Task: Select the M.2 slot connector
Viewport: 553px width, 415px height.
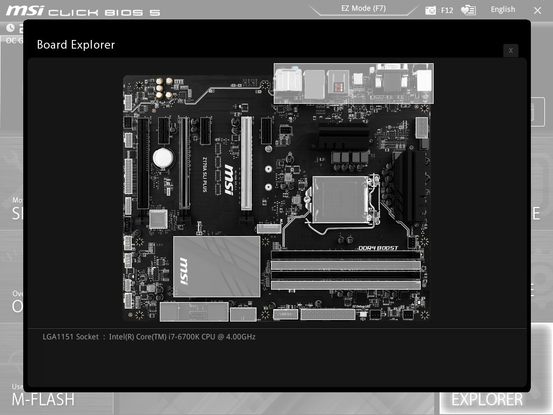Action: coord(269,229)
